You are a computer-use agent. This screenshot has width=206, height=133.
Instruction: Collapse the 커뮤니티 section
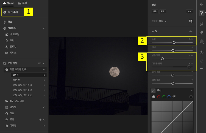click(44, 28)
